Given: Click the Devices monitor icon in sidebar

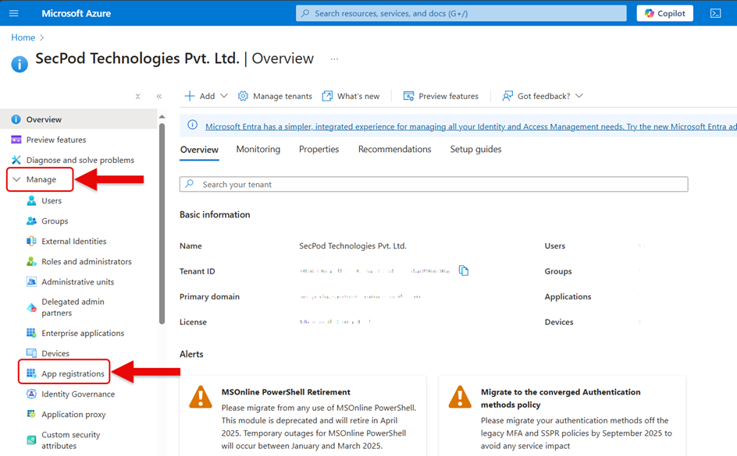Looking at the screenshot, I should click(31, 353).
